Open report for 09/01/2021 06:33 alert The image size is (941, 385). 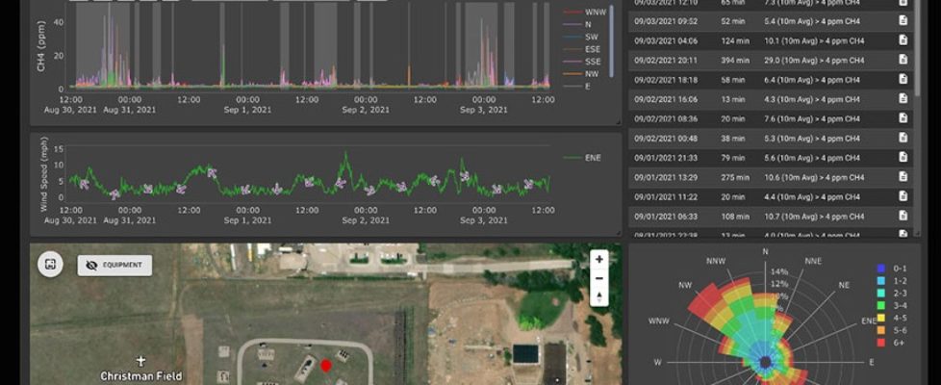tap(903, 216)
